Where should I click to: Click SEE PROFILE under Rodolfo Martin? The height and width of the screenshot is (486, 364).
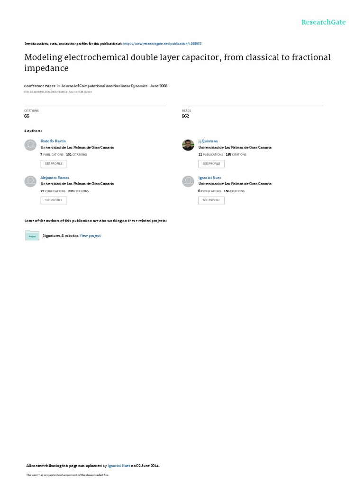(x=54, y=164)
